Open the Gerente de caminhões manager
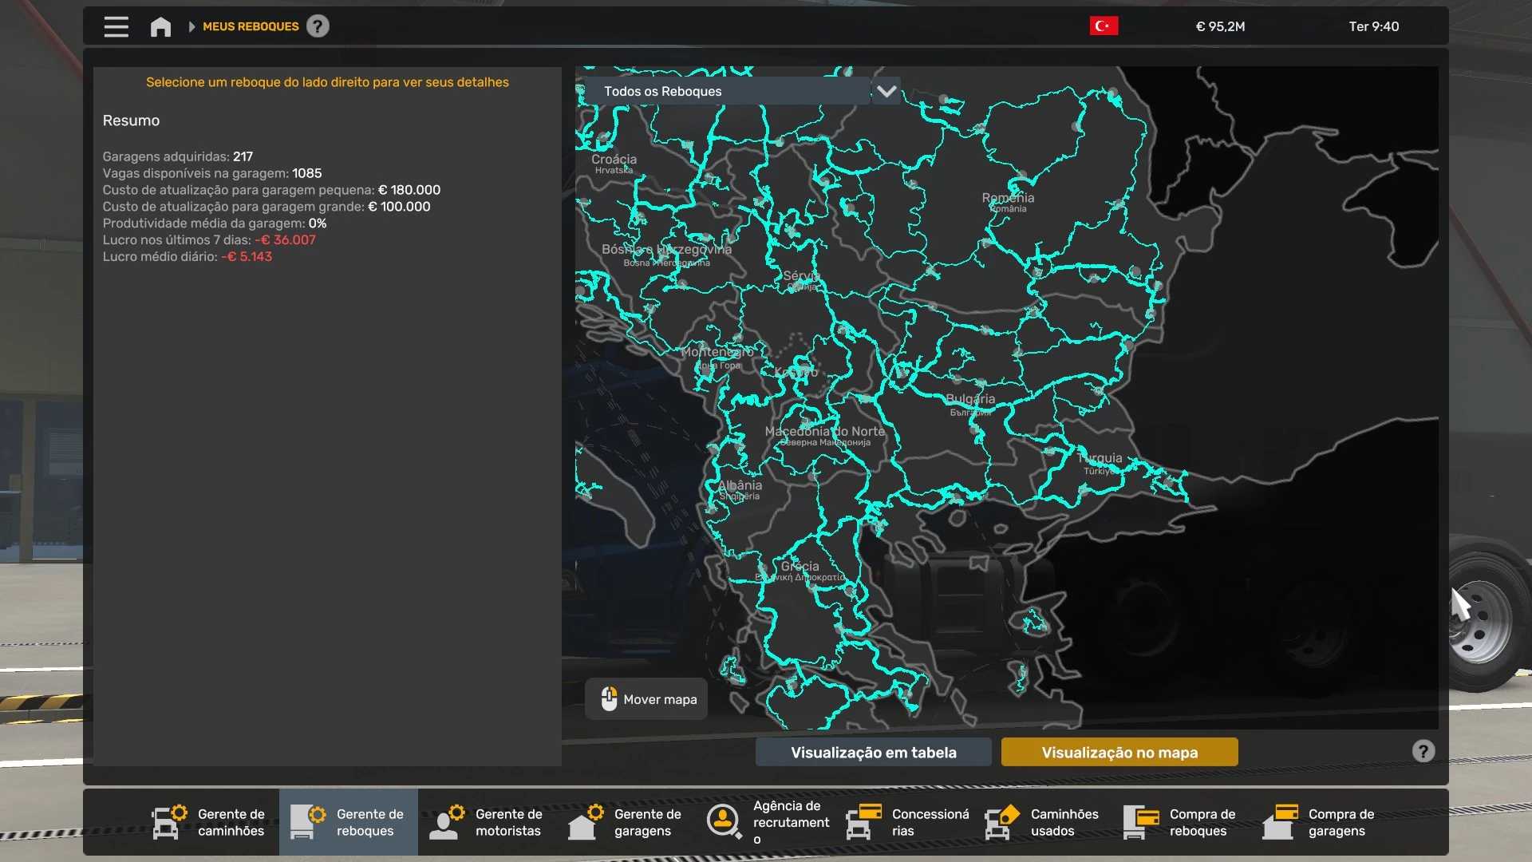Image resolution: width=1532 pixels, height=862 pixels. pyautogui.click(x=209, y=822)
